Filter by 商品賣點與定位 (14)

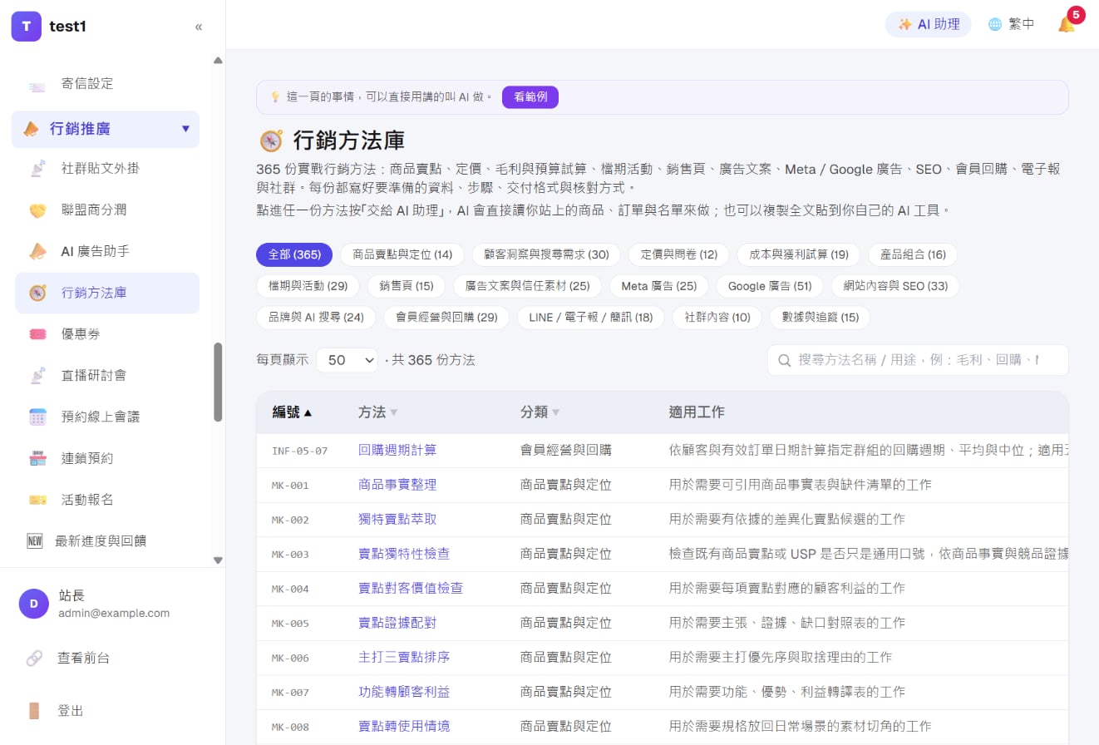tap(402, 254)
